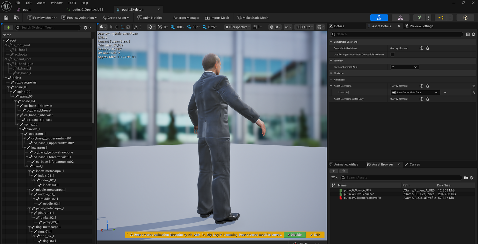Open the LOD Auto dropdown
Screen dimensions: 478x244
coord(304,27)
